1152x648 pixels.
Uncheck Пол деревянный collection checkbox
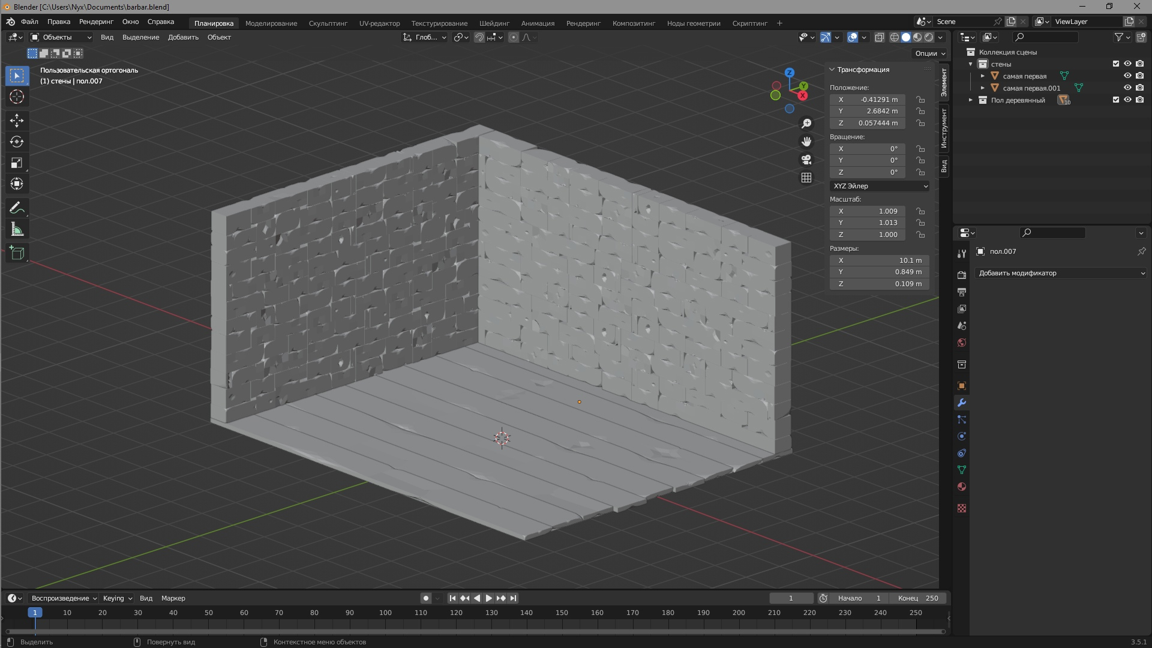[x=1116, y=100]
